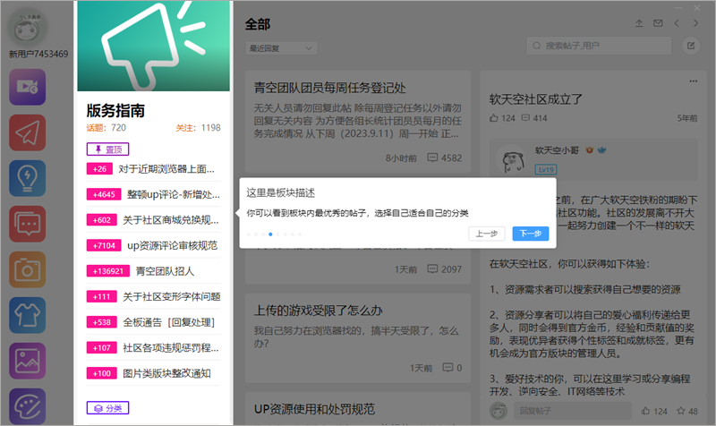This screenshot has width=716, height=426.
Task: Open pinned post 社区各项违规惩罚程...
Action: 171,348
